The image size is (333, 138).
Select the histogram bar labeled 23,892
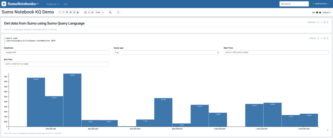273,115
